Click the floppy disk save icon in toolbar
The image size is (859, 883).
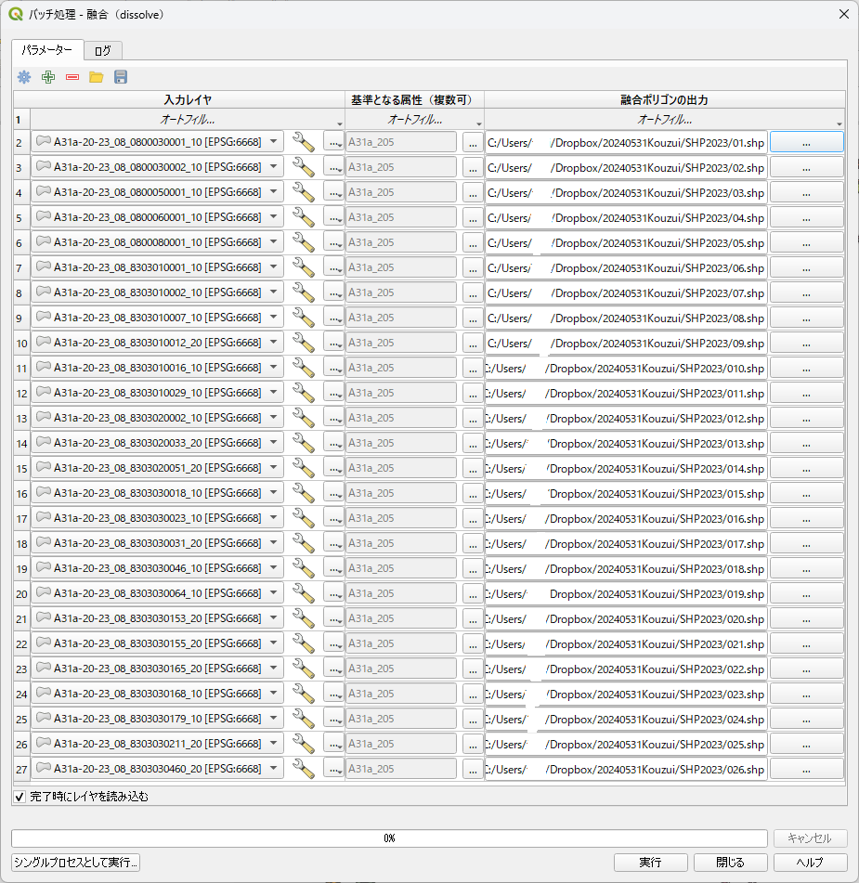pos(121,77)
